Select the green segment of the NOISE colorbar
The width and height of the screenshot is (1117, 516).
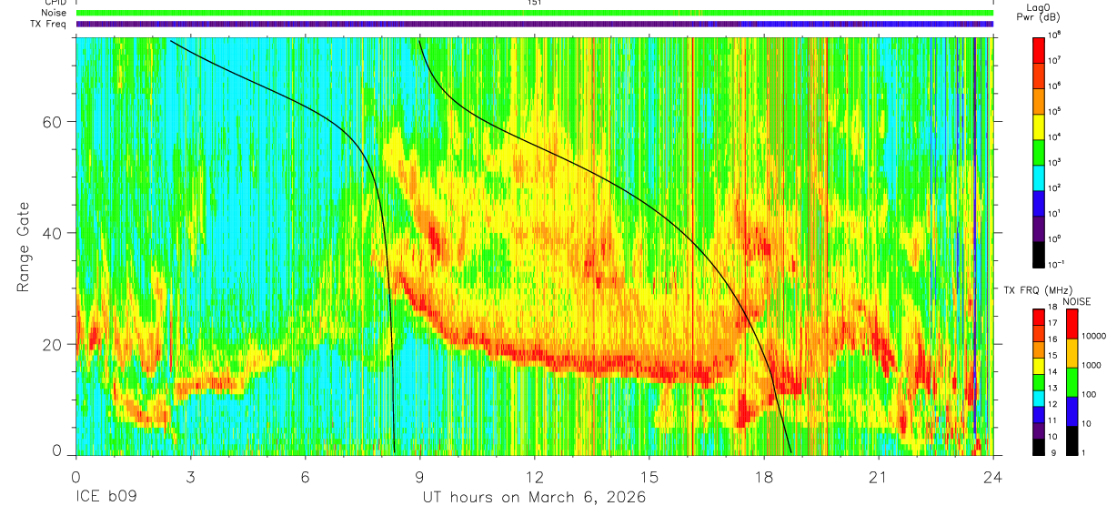[x=1072, y=382]
